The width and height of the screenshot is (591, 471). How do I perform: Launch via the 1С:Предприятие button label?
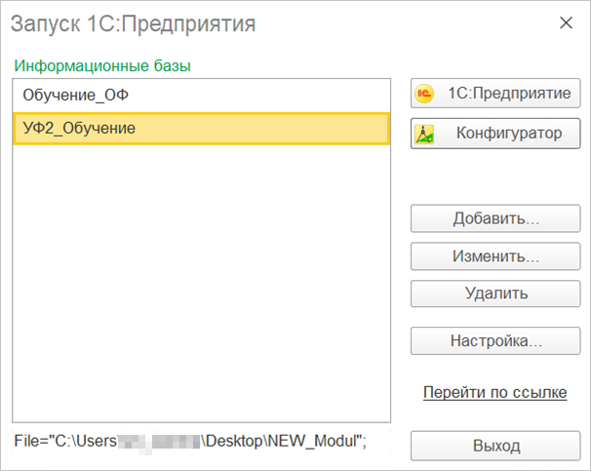[508, 94]
